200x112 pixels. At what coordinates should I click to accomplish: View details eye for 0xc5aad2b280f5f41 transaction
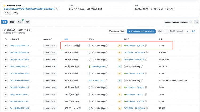[6, 53]
